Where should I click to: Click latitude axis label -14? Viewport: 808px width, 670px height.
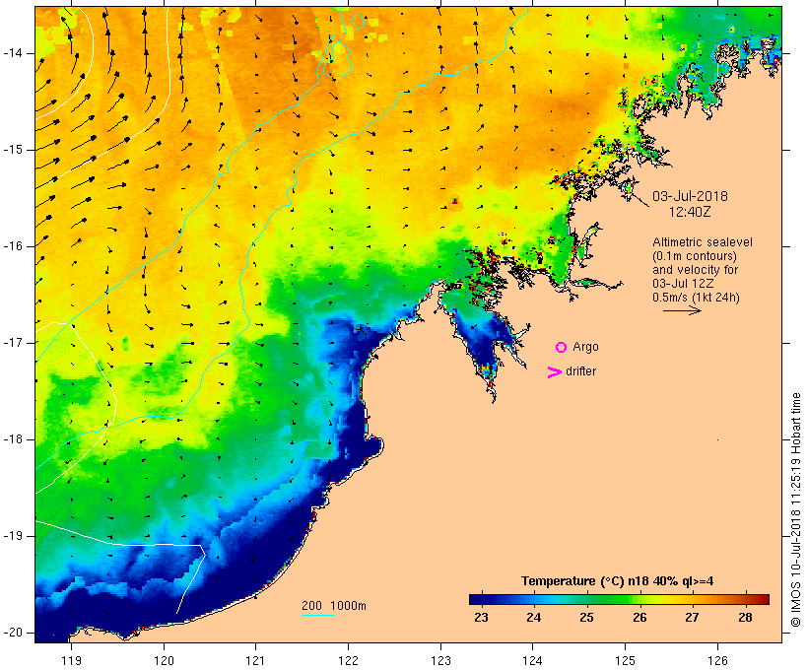tap(13, 53)
